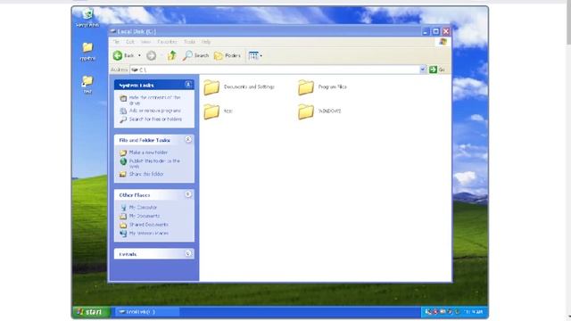This screenshot has width=571, height=321.
Task: Open the Views toolbar button
Action: point(255,55)
